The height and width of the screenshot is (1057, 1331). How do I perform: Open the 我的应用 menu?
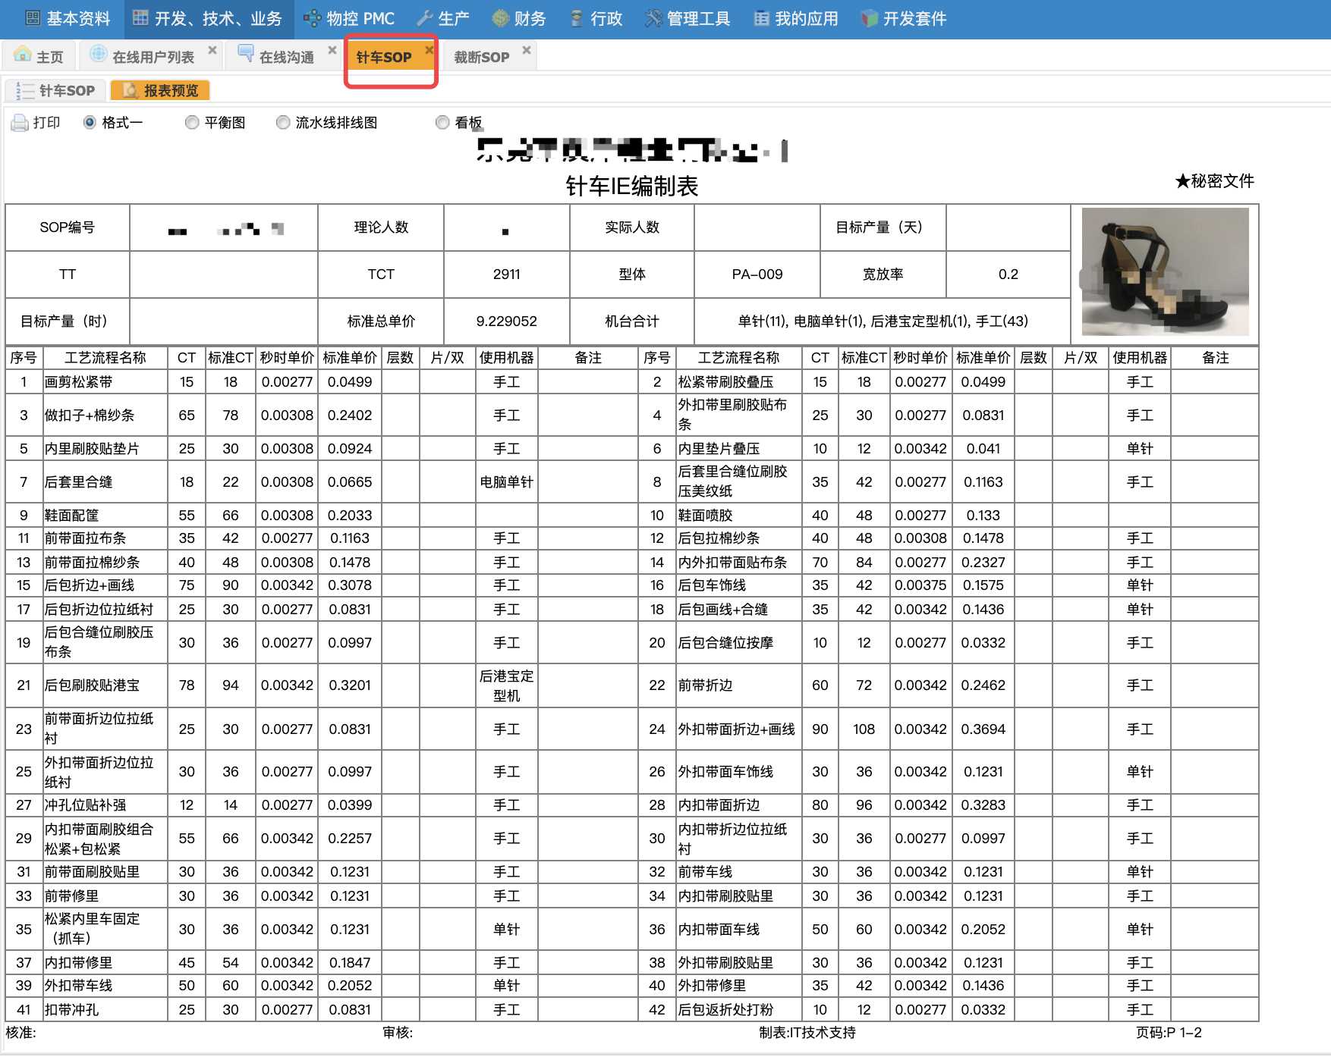tap(797, 19)
